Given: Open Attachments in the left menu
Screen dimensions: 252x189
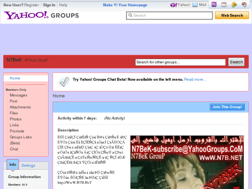Looking at the screenshot, I should 20,107.
